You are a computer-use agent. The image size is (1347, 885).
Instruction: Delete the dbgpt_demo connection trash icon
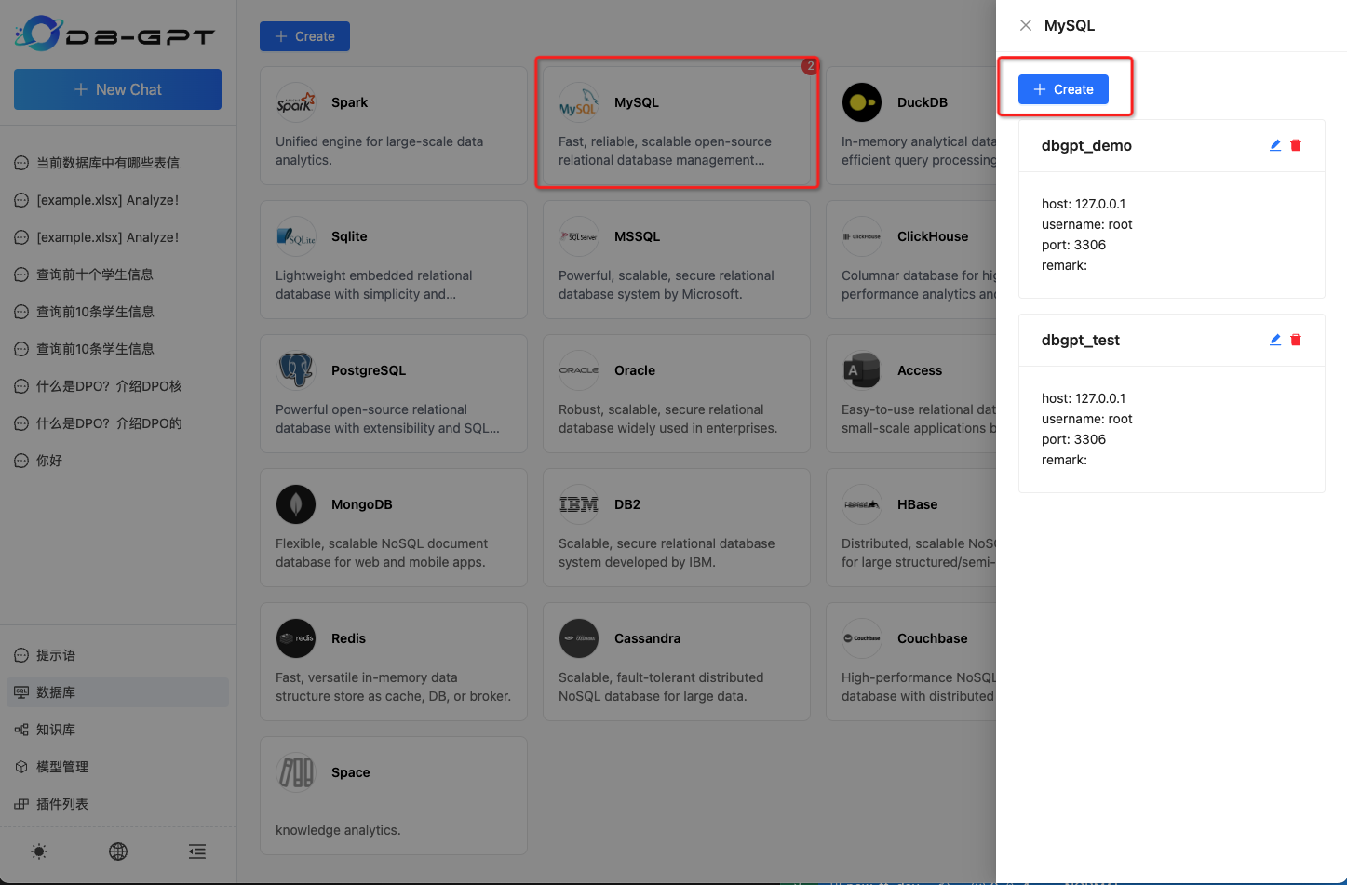point(1296,145)
